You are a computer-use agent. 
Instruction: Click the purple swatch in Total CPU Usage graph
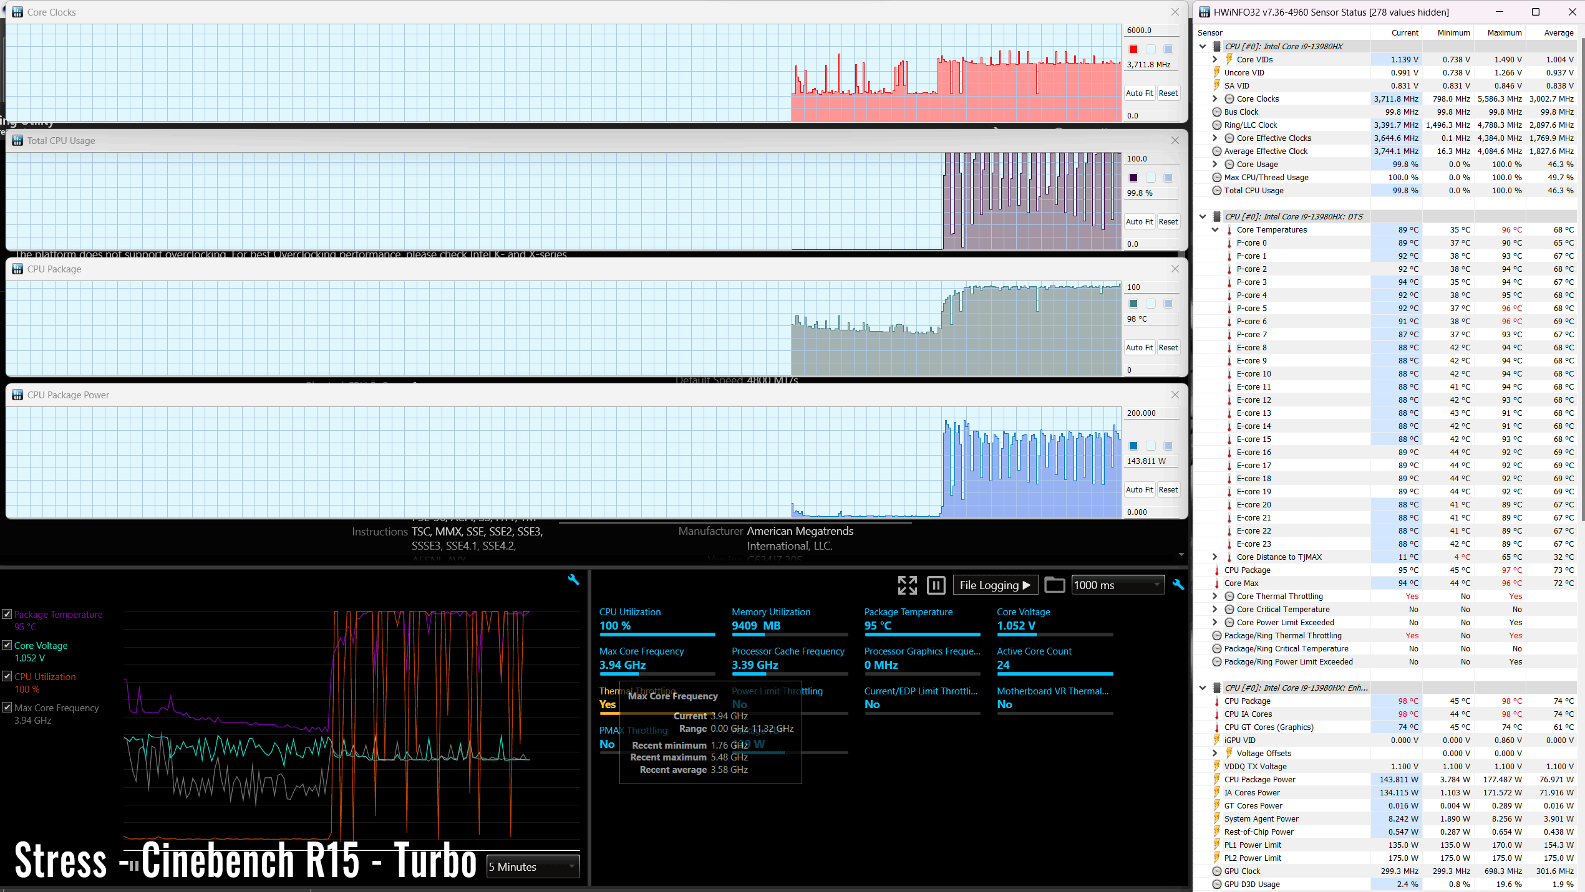click(x=1133, y=178)
